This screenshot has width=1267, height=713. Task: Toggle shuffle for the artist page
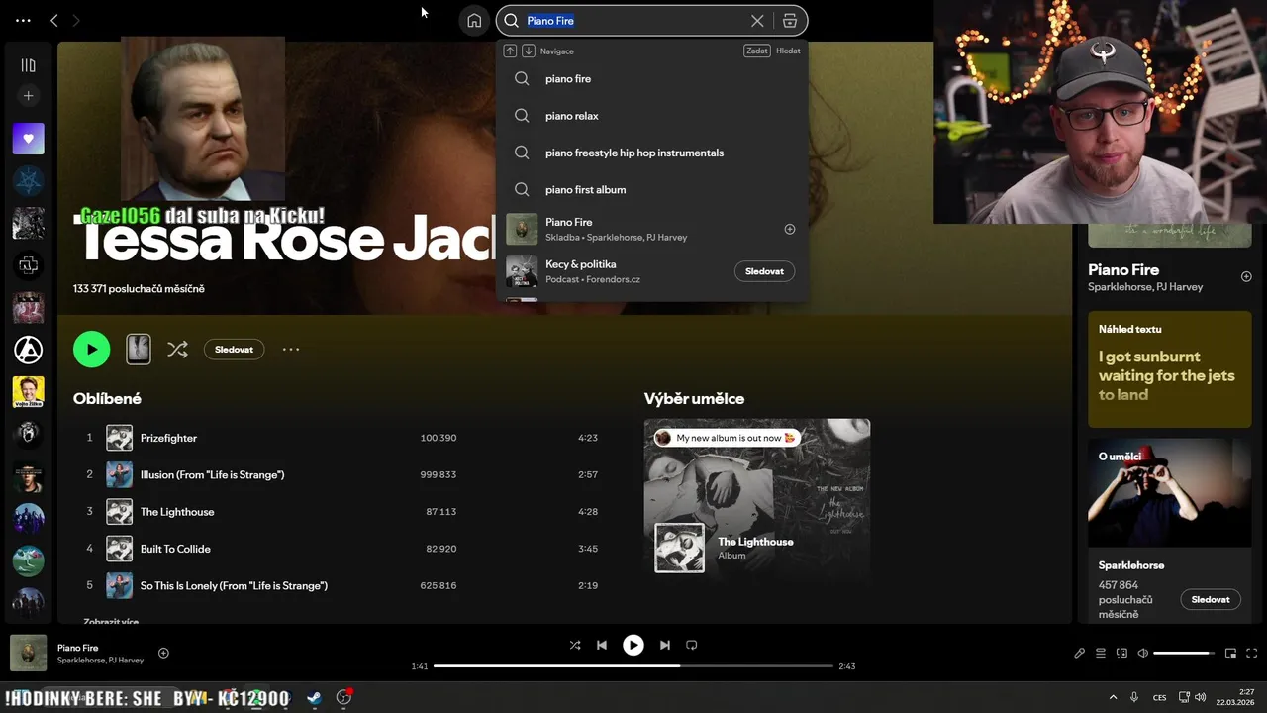tap(177, 349)
